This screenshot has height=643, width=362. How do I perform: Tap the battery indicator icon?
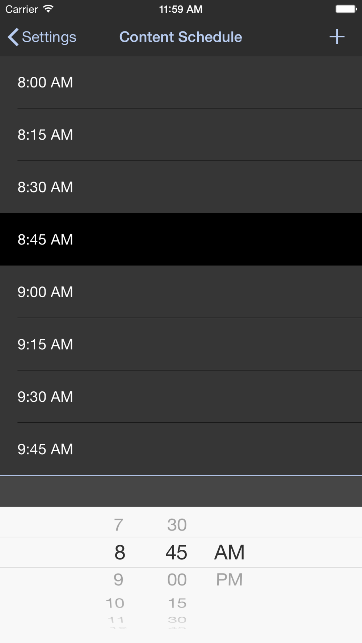pyautogui.click(x=346, y=9)
